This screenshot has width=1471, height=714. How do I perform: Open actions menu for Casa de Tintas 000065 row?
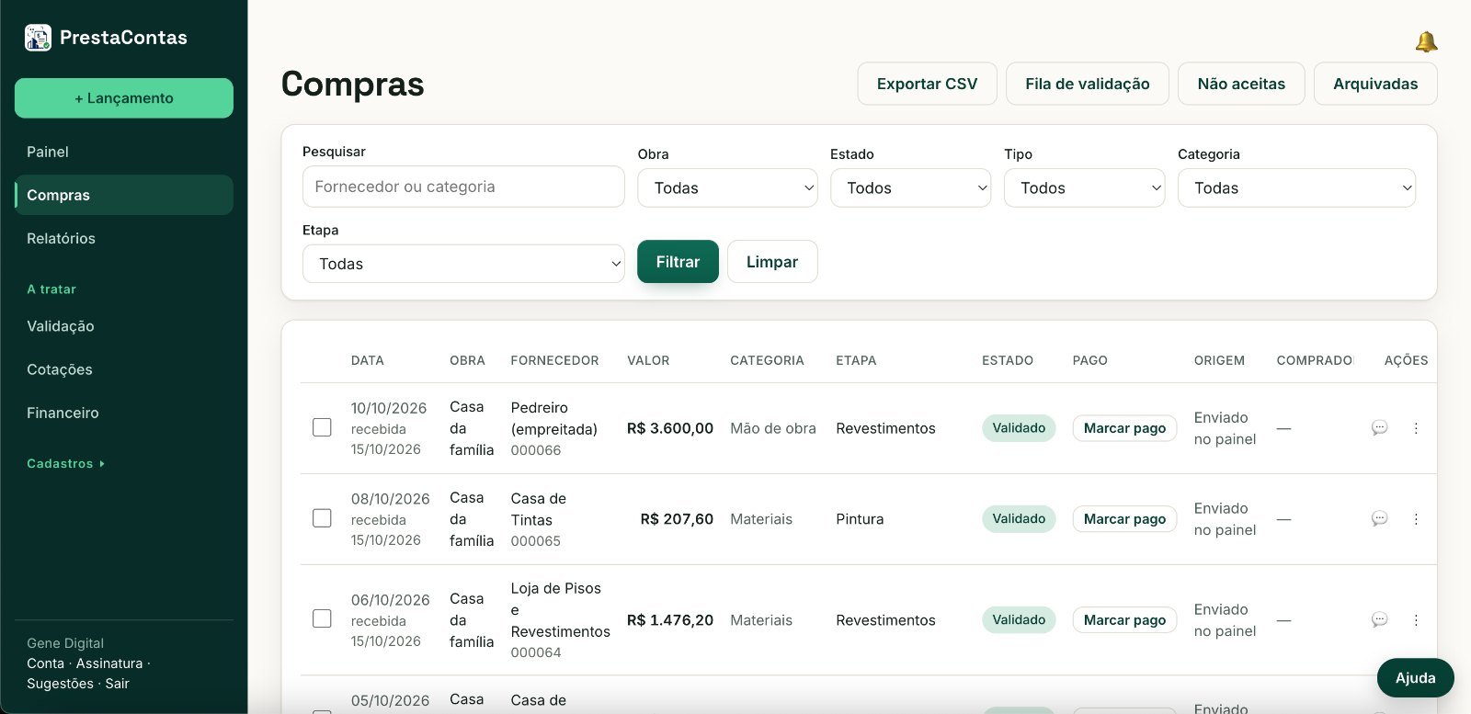[1416, 519]
